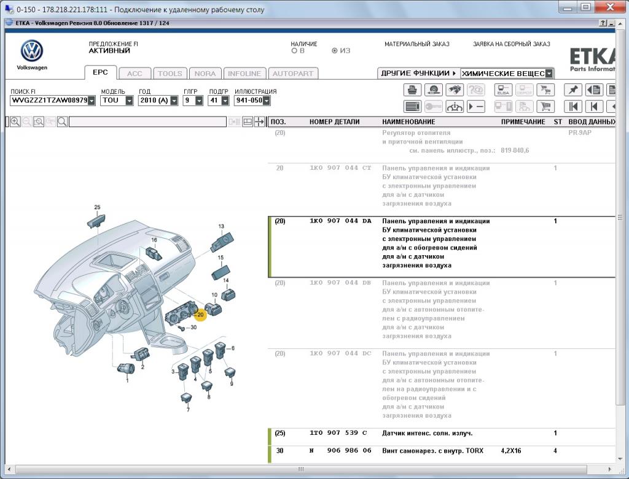The height and width of the screenshot is (479, 629).
Task: Click the horizontal scrollbar at window bottom
Action: coord(301,469)
